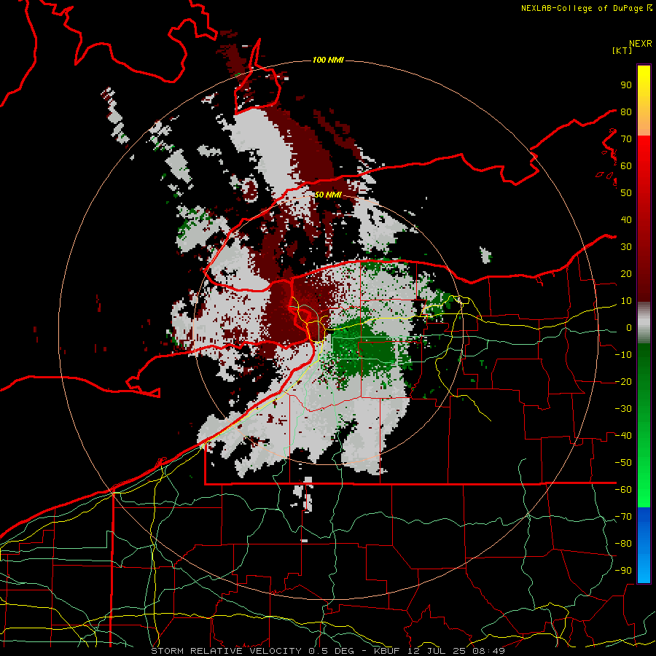Click the -30 value on velocity scale
The width and height of the screenshot is (656, 656).
(623, 409)
